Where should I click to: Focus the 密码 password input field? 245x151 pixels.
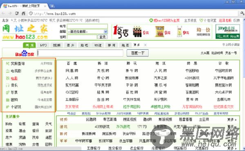tap(82, 37)
